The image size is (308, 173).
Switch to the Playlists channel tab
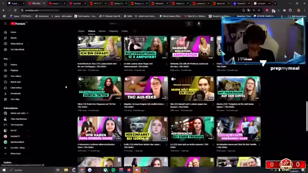pyautogui.click(x=114, y=31)
